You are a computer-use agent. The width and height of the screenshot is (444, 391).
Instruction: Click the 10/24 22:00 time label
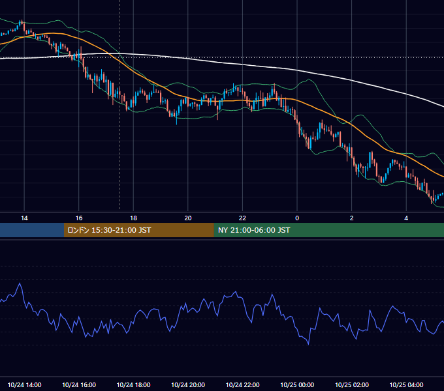(x=242, y=384)
